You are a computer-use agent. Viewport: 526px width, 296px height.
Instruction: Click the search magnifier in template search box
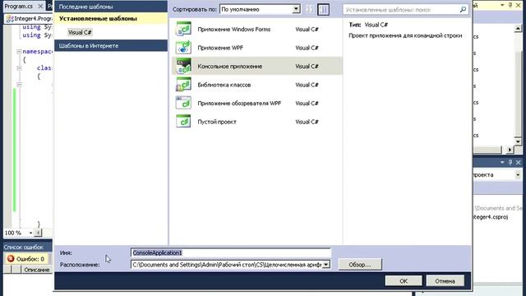(x=463, y=9)
